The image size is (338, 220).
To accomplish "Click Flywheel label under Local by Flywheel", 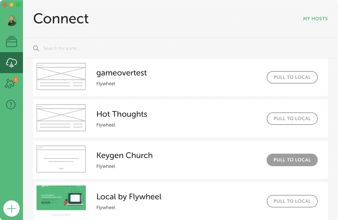I will (x=106, y=207).
